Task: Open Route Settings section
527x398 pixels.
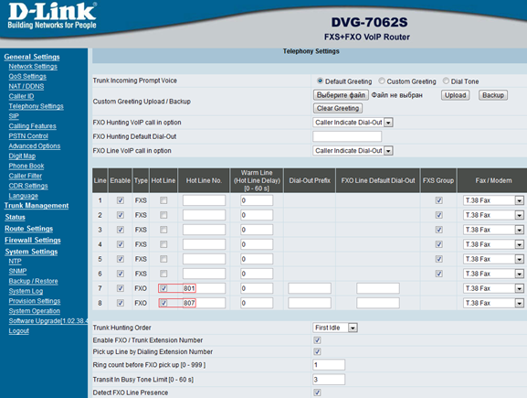Action: [29, 229]
